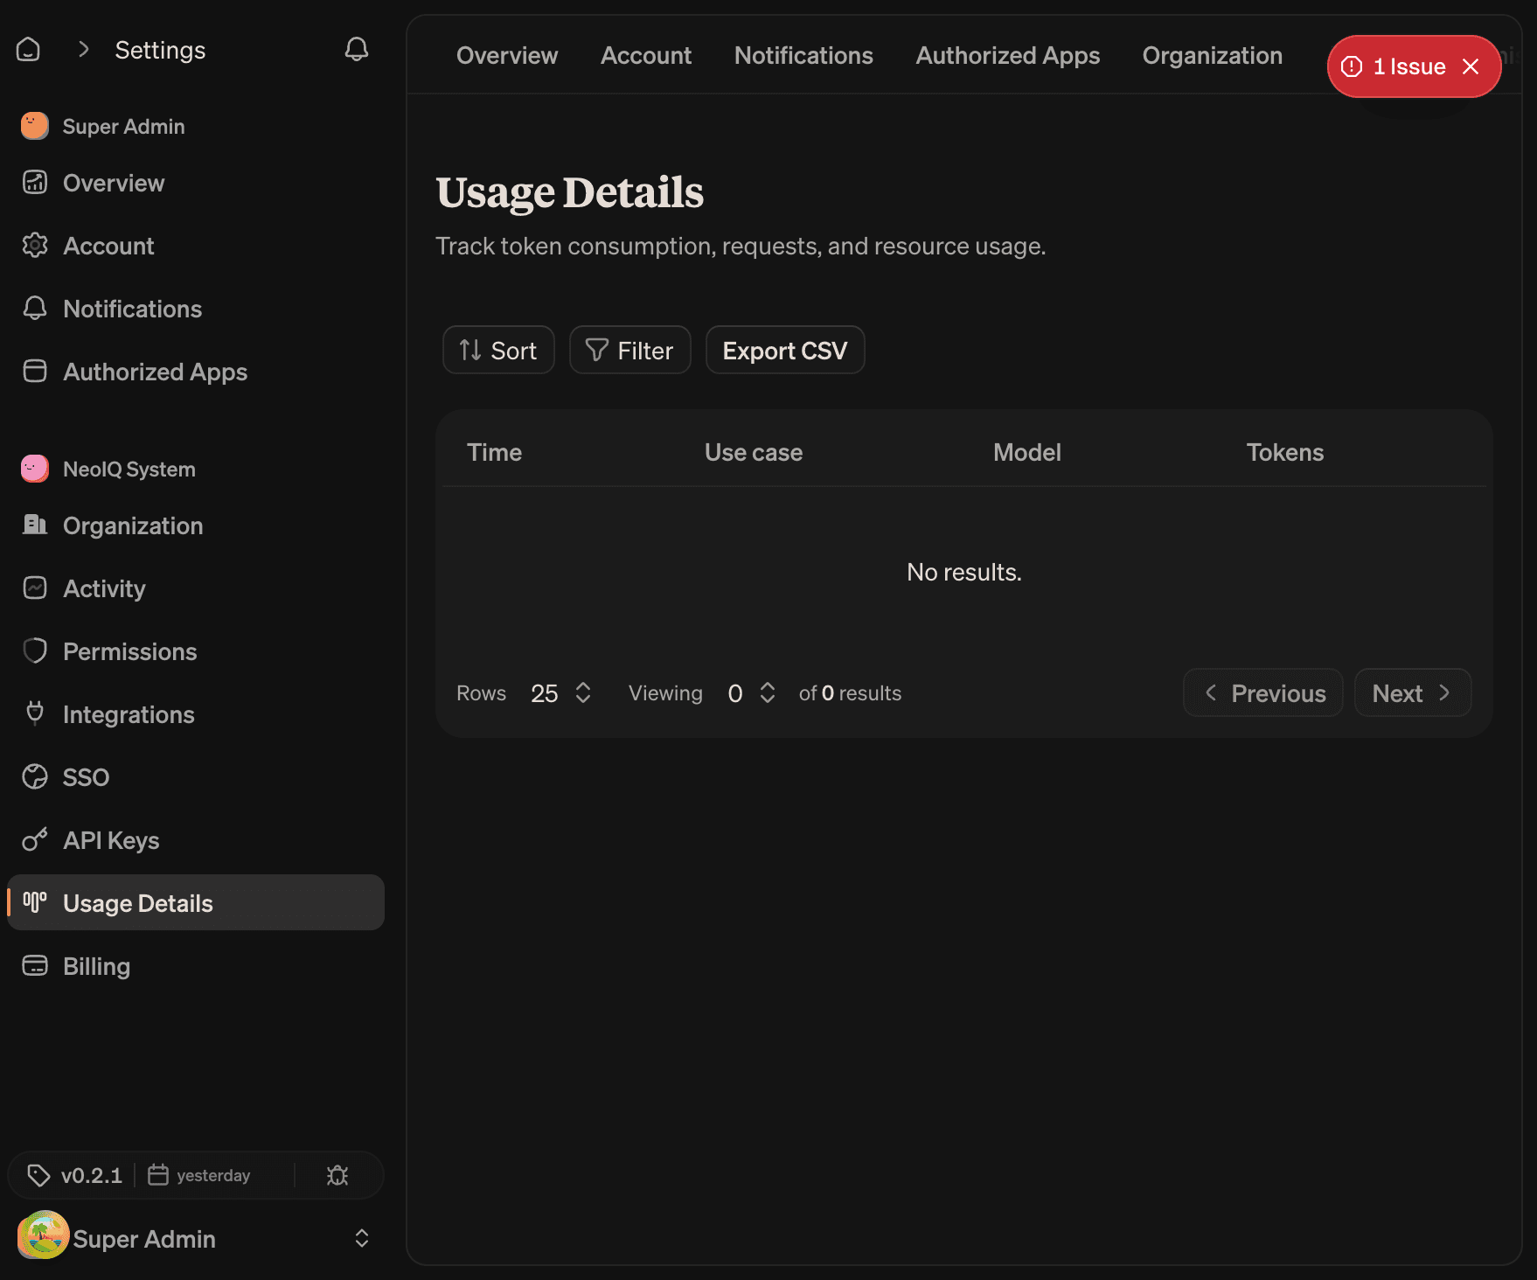This screenshot has height=1280, width=1537.
Task: Click the Account gear icon in sidebar
Action: 35,245
